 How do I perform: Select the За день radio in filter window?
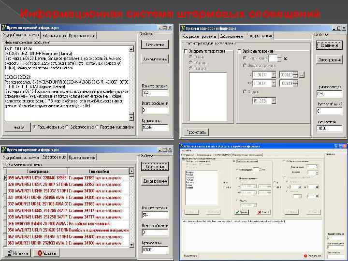(245, 91)
